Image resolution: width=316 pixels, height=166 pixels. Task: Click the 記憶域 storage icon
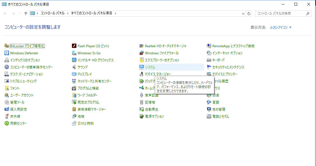(142, 102)
